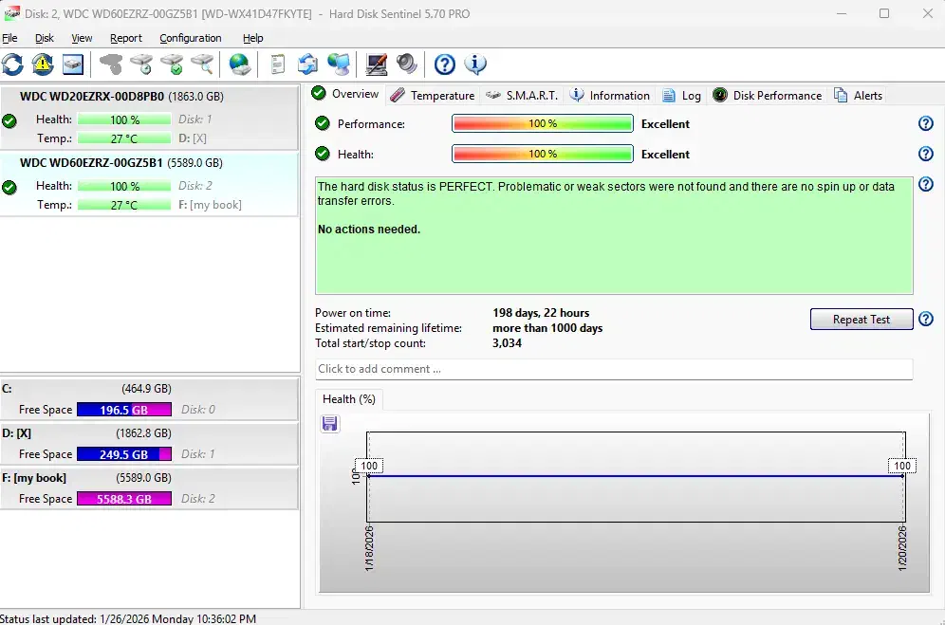
Task: Click the notepad report toolbar icon
Action: click(278, 64)
